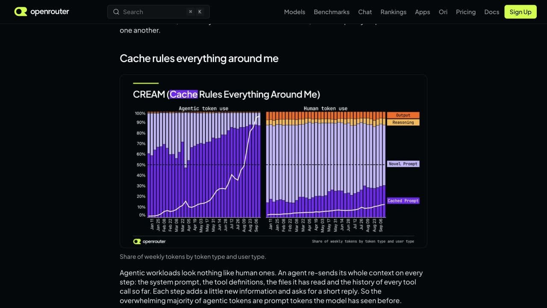Select the Cached Prompt legend label
The width and height of the screenshot is (547, 308).
click(403, 201)
